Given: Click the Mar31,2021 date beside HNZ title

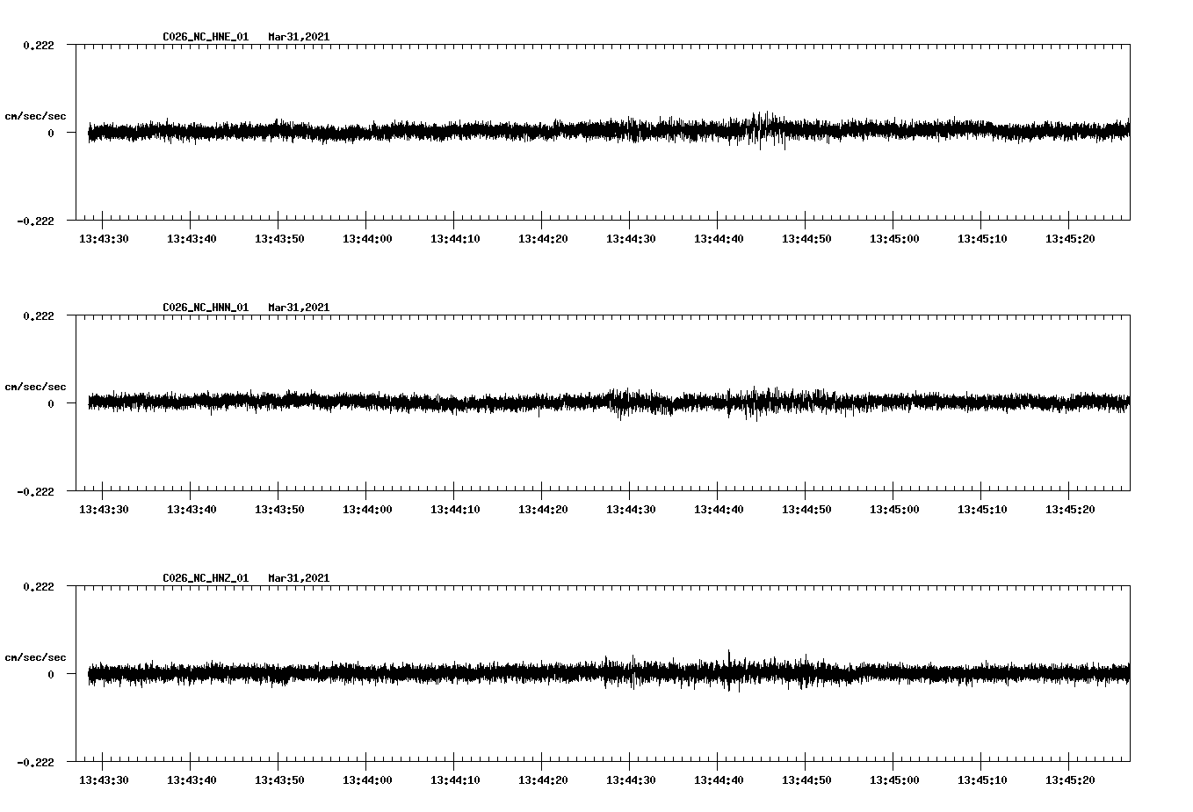Looking at the screenshot, I should [x=299, y=577].
